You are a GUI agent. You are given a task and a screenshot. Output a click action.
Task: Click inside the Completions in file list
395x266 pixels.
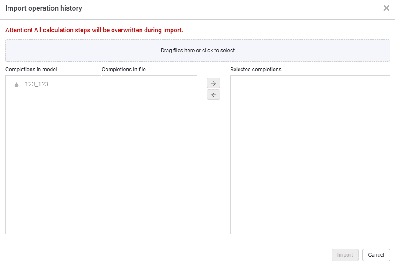[150, 155]
